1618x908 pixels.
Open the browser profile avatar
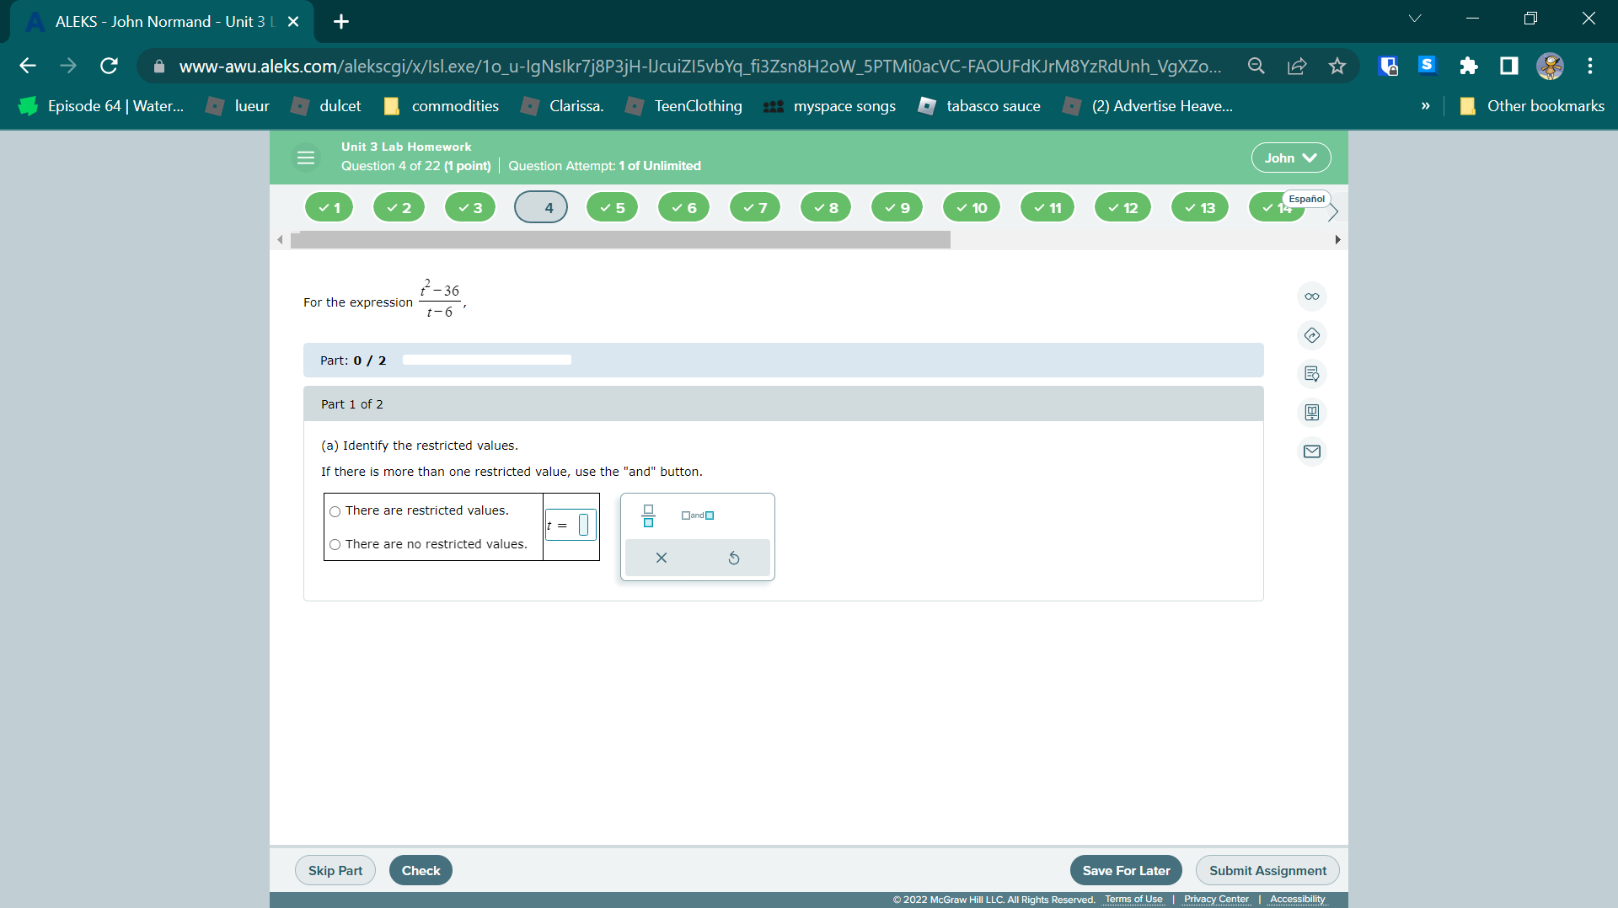point(1550,66)
